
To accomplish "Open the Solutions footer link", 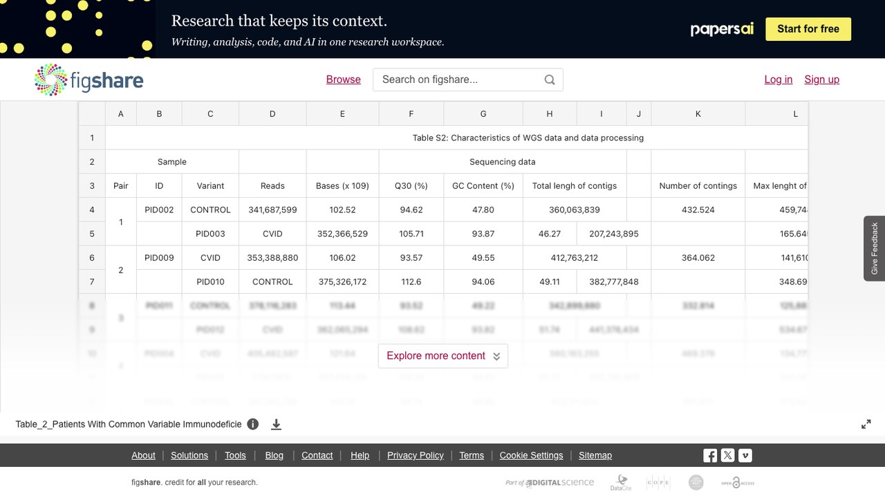I will [x=189, y=455].
